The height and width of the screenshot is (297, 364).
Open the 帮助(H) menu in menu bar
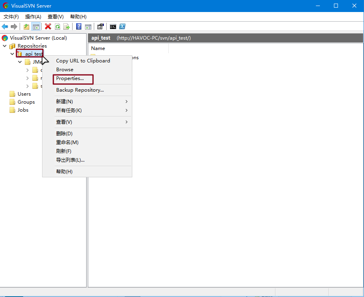pyautogui.click(x=78, y=17)
